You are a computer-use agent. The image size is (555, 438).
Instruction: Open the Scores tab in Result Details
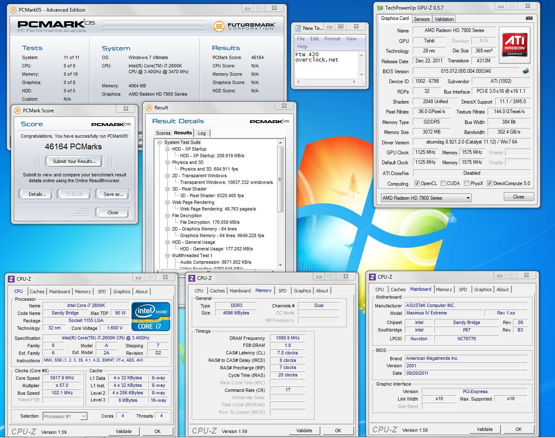coord(163,133)
